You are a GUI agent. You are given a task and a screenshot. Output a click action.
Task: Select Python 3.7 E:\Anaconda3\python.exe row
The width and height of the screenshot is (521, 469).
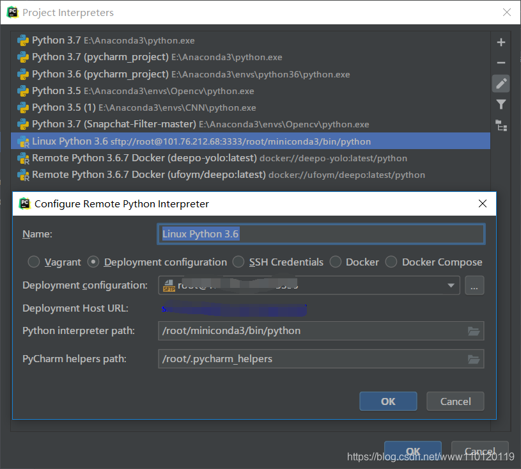point(251,40)
